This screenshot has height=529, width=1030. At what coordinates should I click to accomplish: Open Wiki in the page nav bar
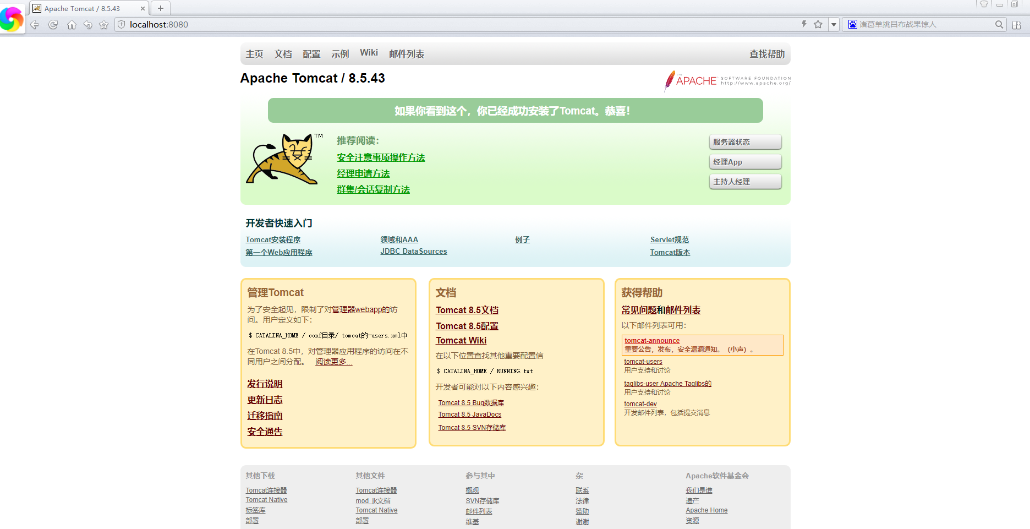pos(369,53)
